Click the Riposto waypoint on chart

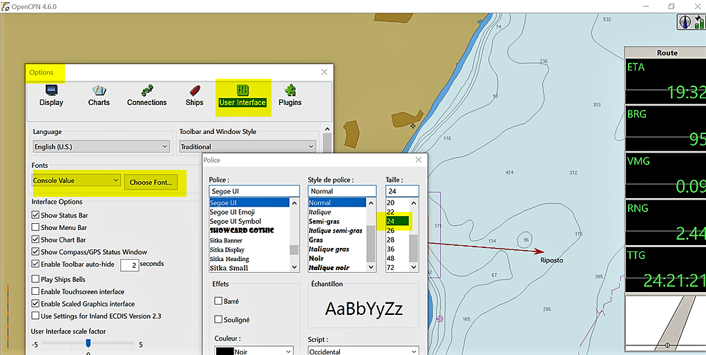point(551,260)
